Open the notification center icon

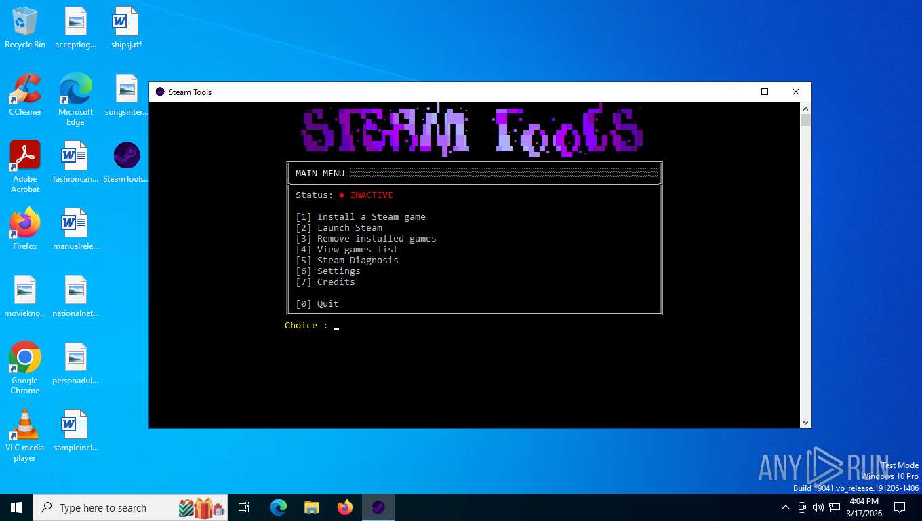(x=900, y=507)
